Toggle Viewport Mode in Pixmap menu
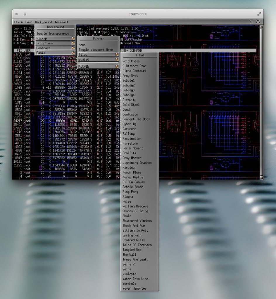 [x=96, y=50]
